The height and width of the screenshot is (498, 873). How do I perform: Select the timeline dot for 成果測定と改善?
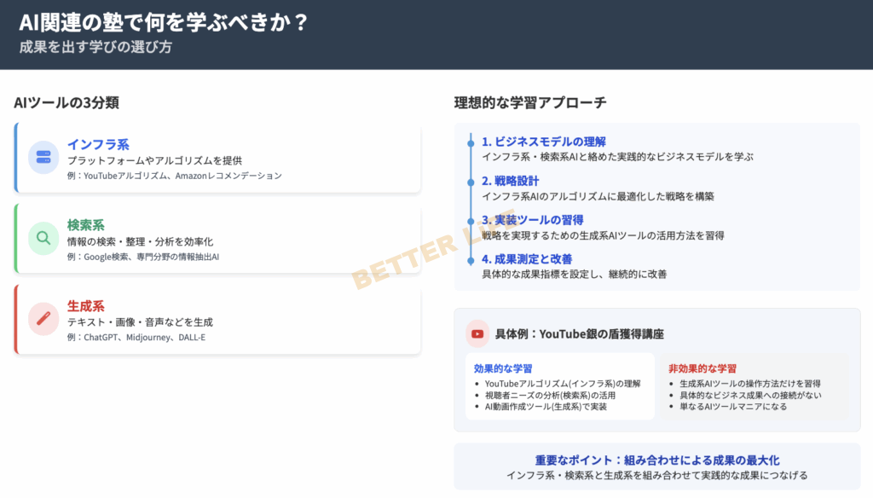click(470, 259)
